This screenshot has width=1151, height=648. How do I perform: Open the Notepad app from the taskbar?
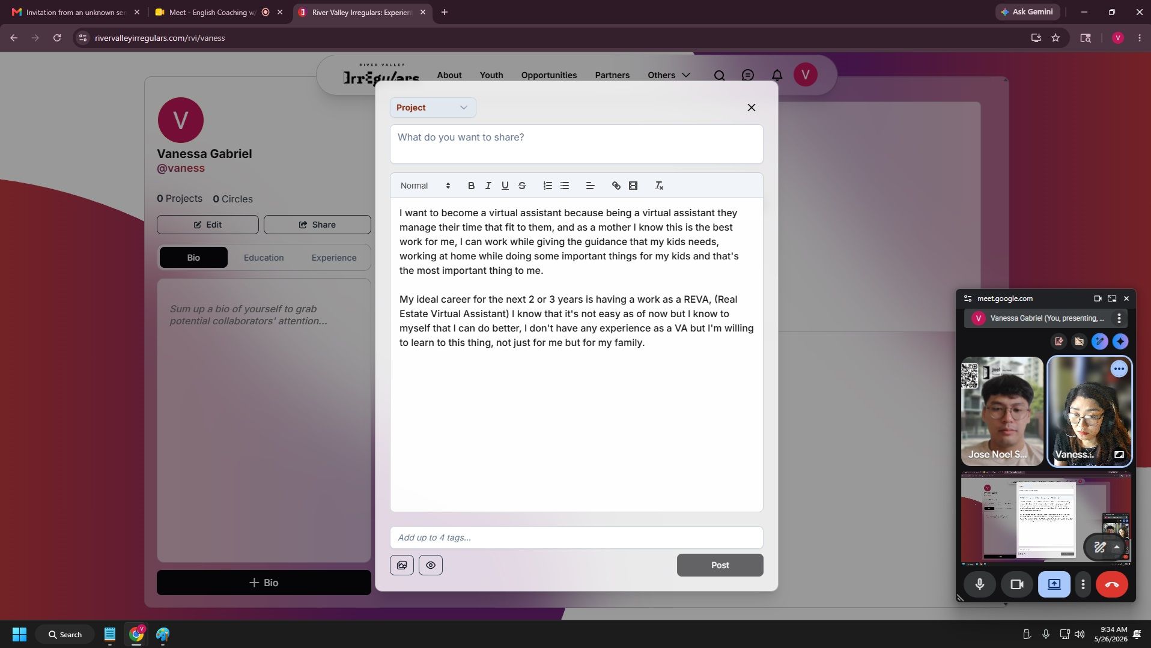[109, 634]
